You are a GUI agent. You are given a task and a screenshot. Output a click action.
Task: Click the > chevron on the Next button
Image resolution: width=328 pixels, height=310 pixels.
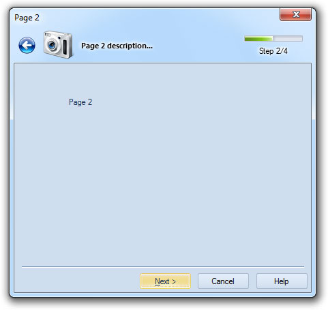point(174,281)
